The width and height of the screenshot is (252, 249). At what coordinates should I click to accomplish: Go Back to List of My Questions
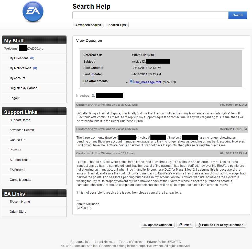point(221,225)
